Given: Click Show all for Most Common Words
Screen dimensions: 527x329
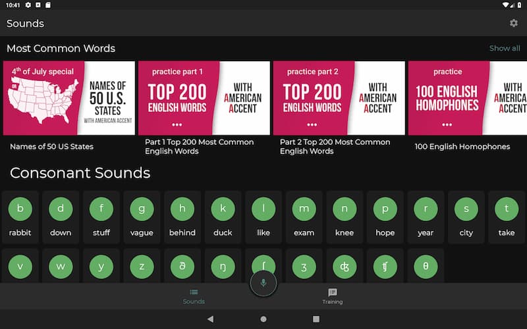Looking at the screenshot, I should [505, 48].
